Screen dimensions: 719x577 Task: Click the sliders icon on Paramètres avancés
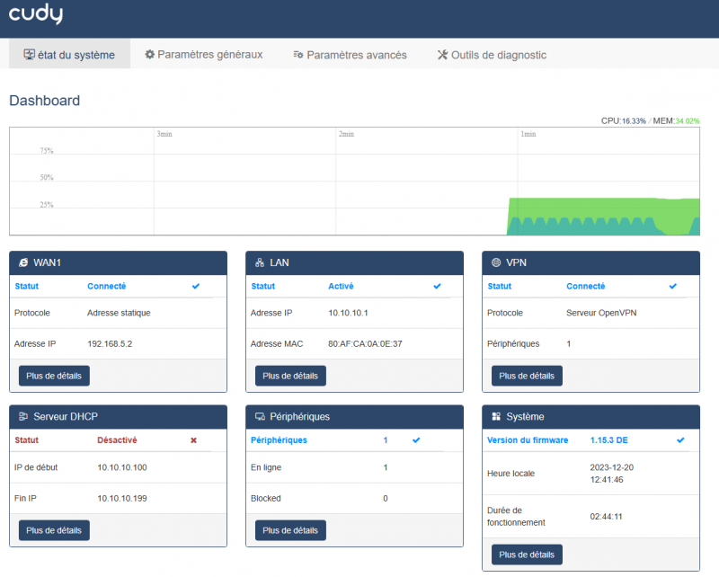297,55
